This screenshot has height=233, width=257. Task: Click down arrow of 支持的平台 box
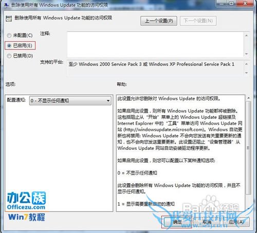pyautogui.click(x=247, y=73)
